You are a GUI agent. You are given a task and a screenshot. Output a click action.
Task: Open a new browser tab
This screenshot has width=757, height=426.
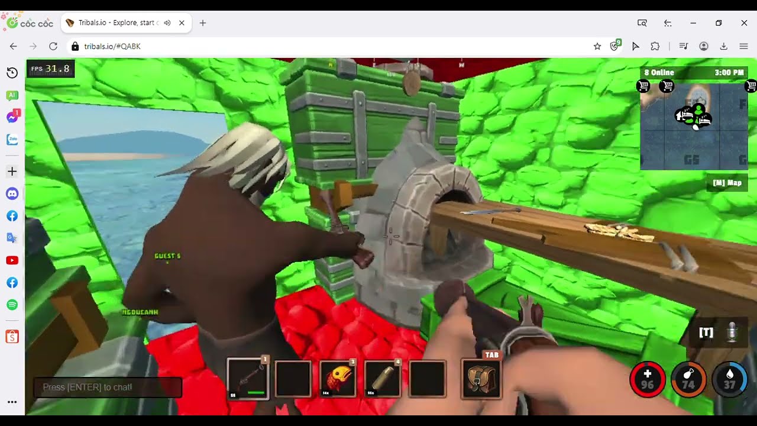tap(203, 23)
